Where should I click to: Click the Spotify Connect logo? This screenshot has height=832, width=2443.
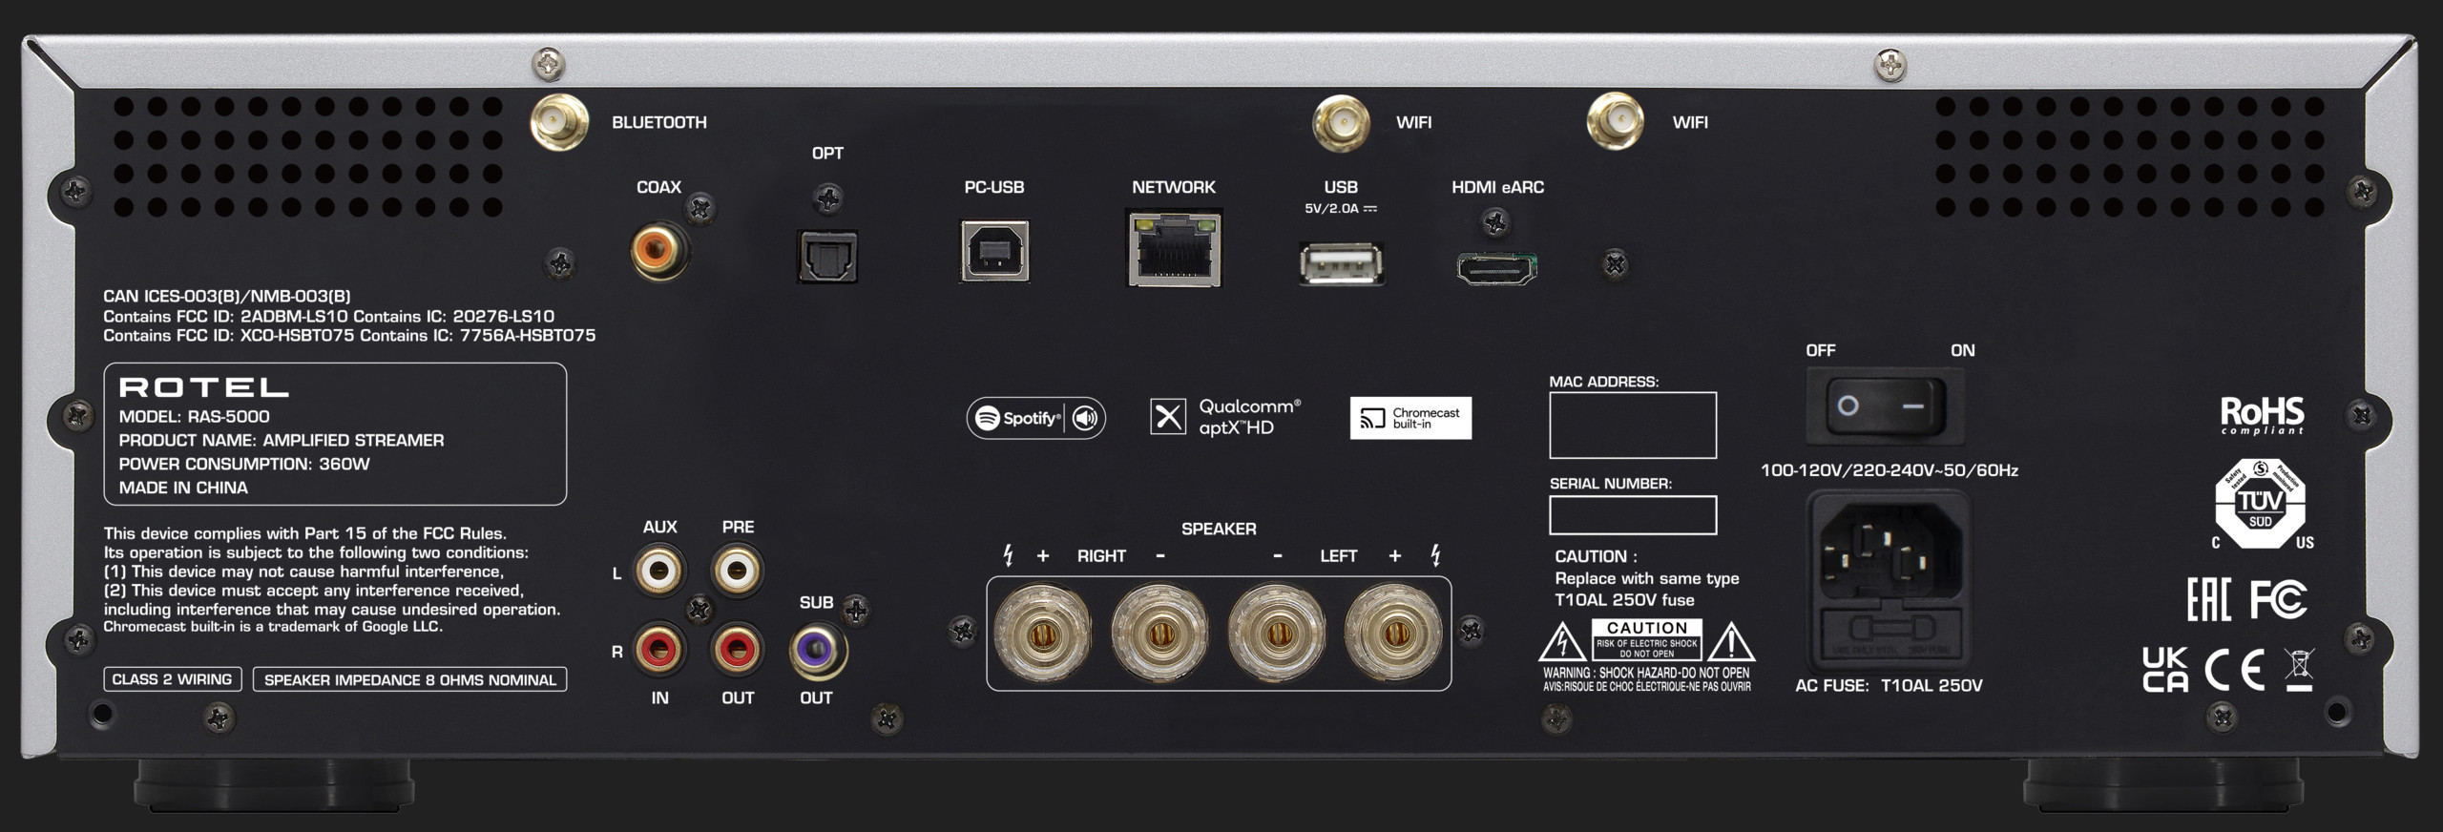tap(1035, 418)
